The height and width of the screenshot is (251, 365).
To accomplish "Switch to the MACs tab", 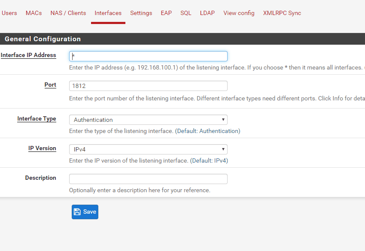I will pyautogui.click(x=34, y=13).
